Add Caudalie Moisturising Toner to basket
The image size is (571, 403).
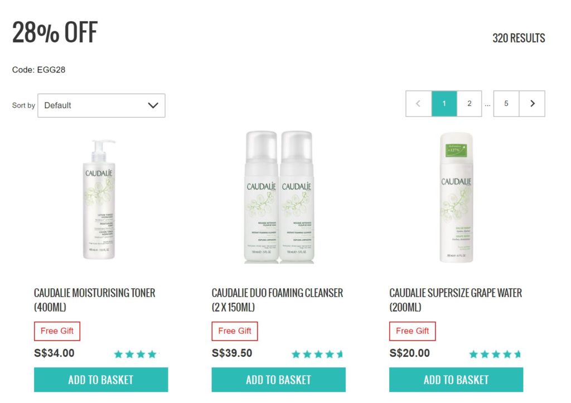(101, 380)
